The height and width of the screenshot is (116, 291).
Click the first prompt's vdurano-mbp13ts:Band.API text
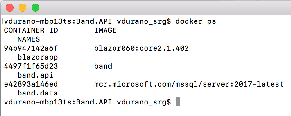point(58,21)
